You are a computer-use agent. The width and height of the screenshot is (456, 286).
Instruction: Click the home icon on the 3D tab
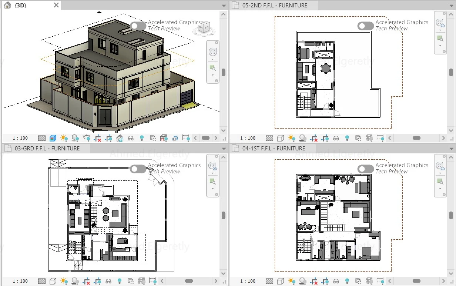(7, 5)
